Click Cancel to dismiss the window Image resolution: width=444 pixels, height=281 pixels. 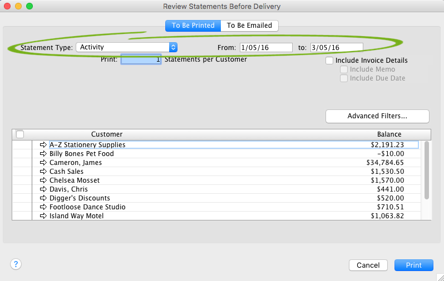coord(368,265)
